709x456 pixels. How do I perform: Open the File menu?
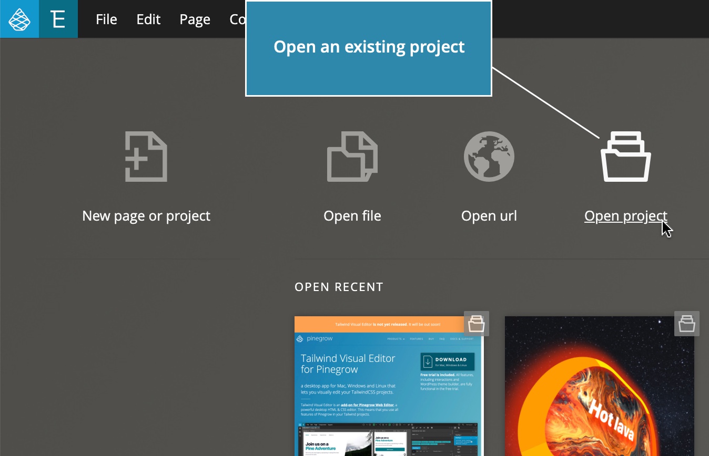coord(106,19)
